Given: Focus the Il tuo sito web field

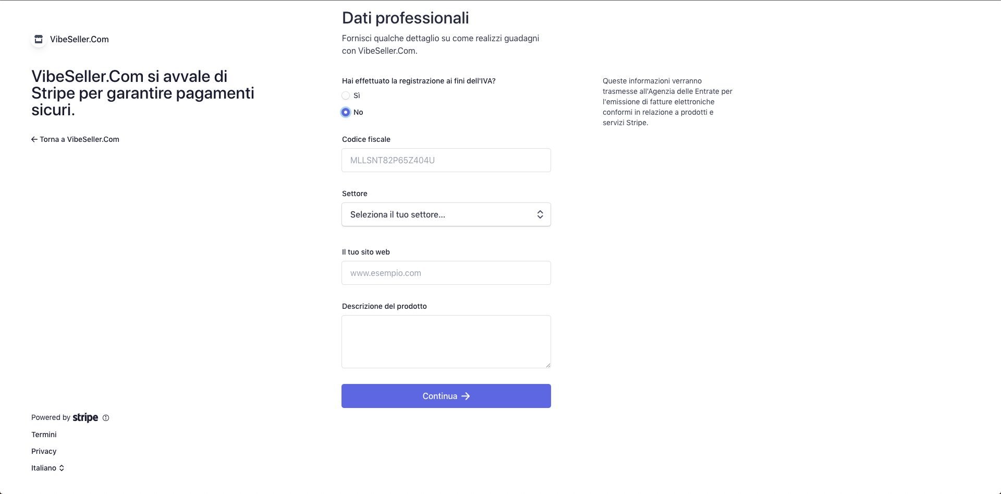Looking at the screenshot, I should [x=446, y=273].
